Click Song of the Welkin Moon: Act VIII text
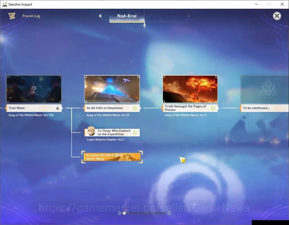The height and width of the screenshot is (225, 289). [x=31, y=115]
